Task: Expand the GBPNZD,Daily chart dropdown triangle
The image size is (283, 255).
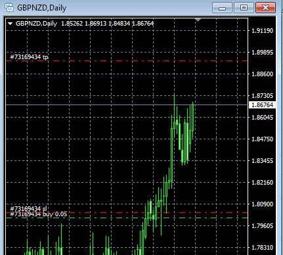Action: click(x=10, y=24)
